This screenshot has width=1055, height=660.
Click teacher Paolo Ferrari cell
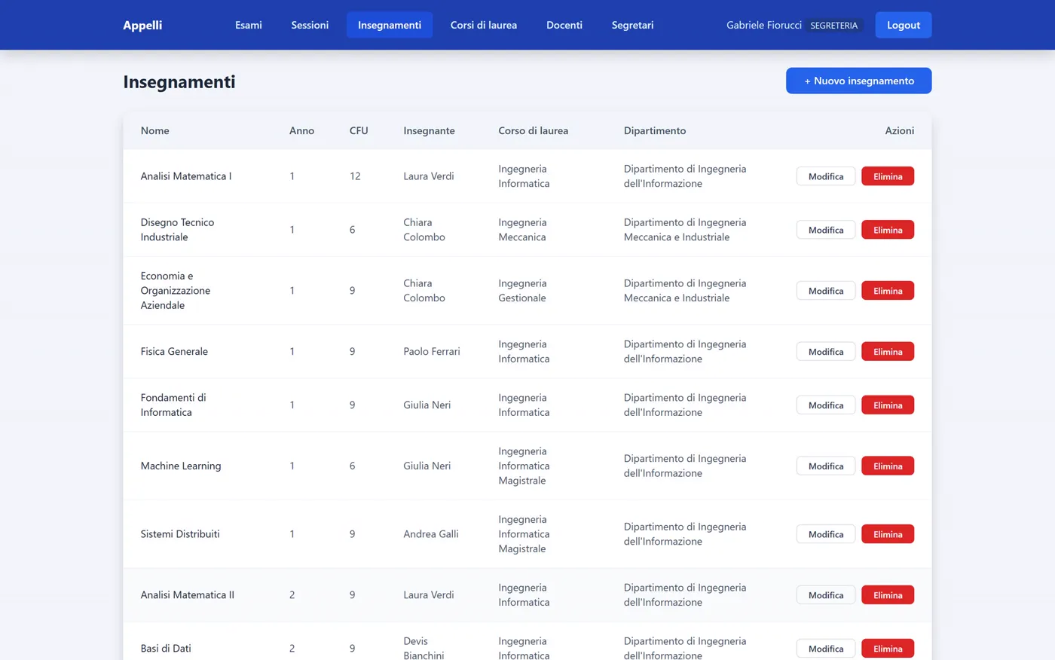coord(431,351)
